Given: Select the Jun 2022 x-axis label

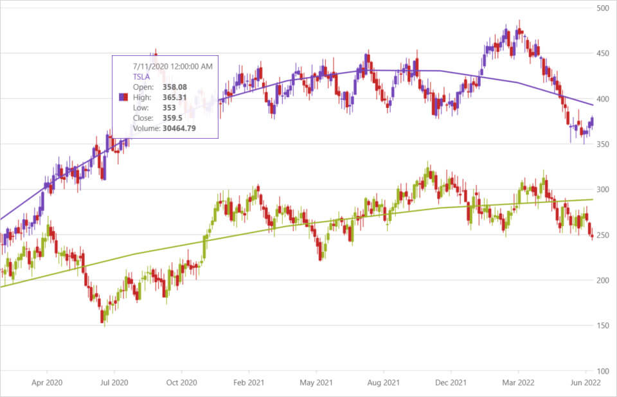Looking at the screenshot, I should (586, 382).
